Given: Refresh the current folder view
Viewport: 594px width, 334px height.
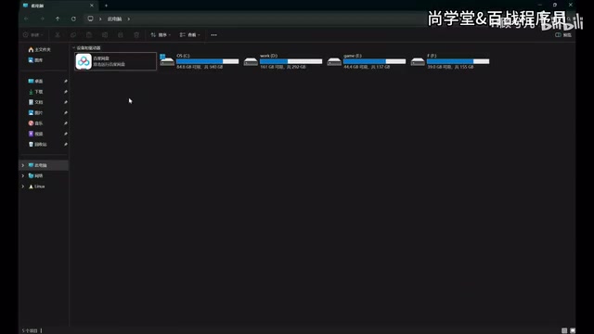Looking at the screenshot, I should coord(73,19).
